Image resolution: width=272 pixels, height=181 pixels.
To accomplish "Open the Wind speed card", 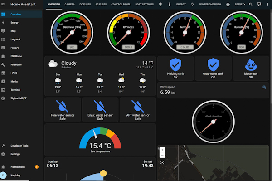I will pyautogui.click(x=213, y=90).
